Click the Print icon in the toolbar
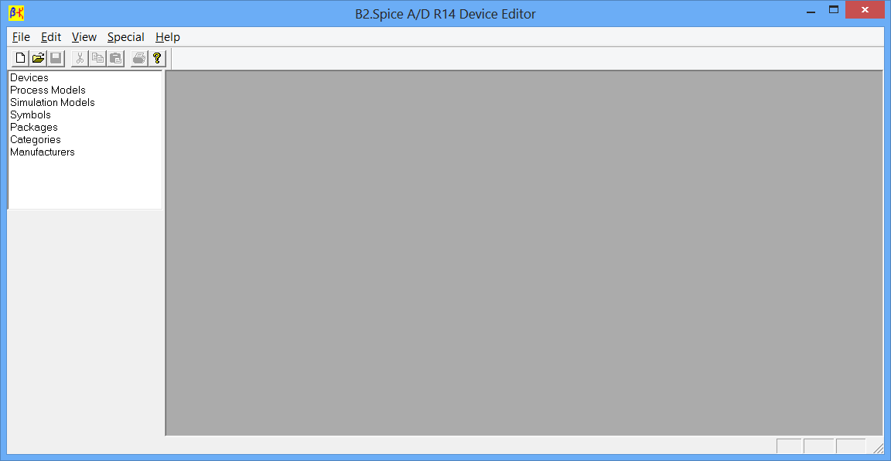Viewport: 891px width, 461px height. 139,58
